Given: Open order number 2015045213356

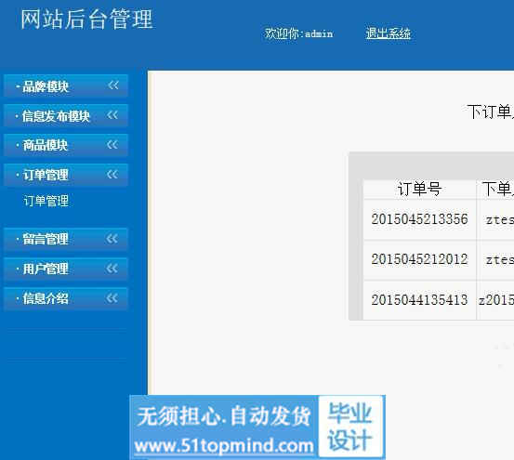Looking at the screenshot, I should tap(419, 219).
